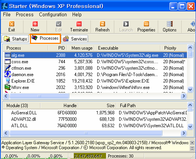Image resolution: width=196 pixels, height=159 pixels.
Task: Click module list scroll down arrow
Action: pos(190,126)
